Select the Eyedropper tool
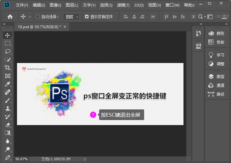 coord(8,84)
